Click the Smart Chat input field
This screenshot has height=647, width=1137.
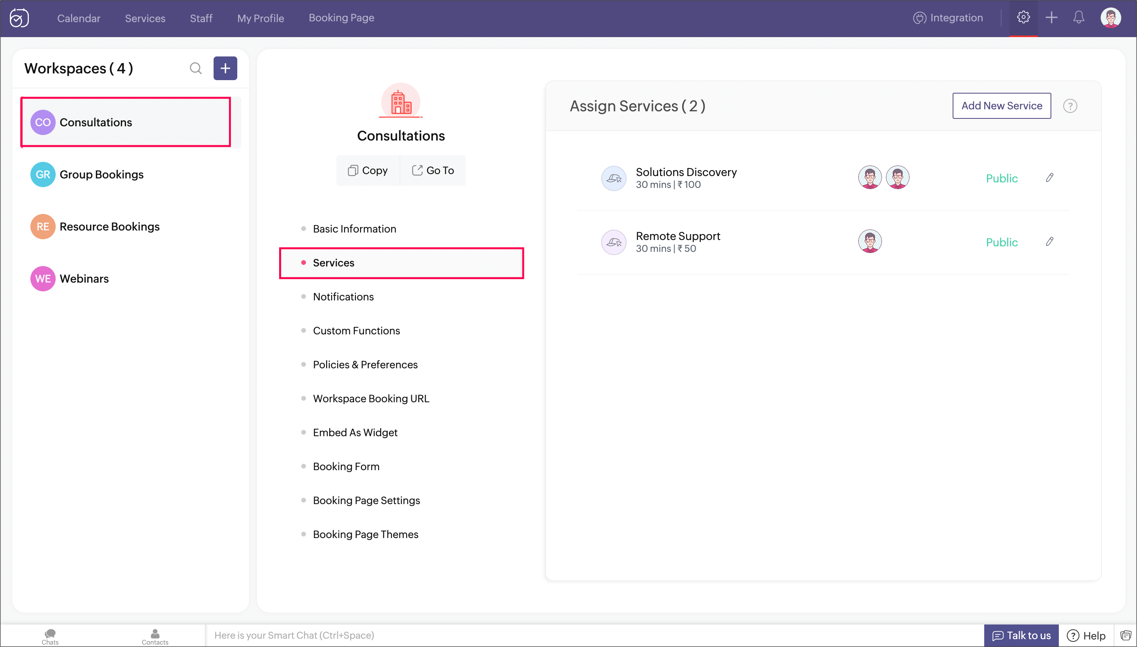click(595, 636)
